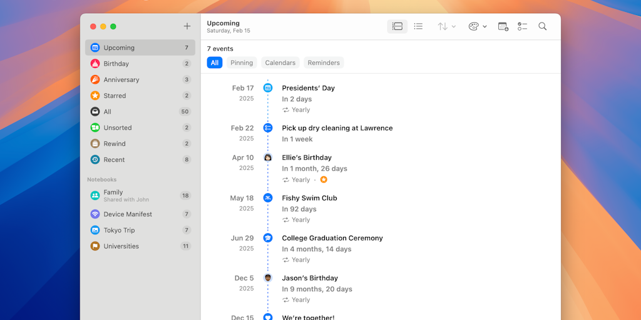Click the Upcoming title in the toolbar
Viewport: 641px width, 320px height.
[x=223, y=23]
